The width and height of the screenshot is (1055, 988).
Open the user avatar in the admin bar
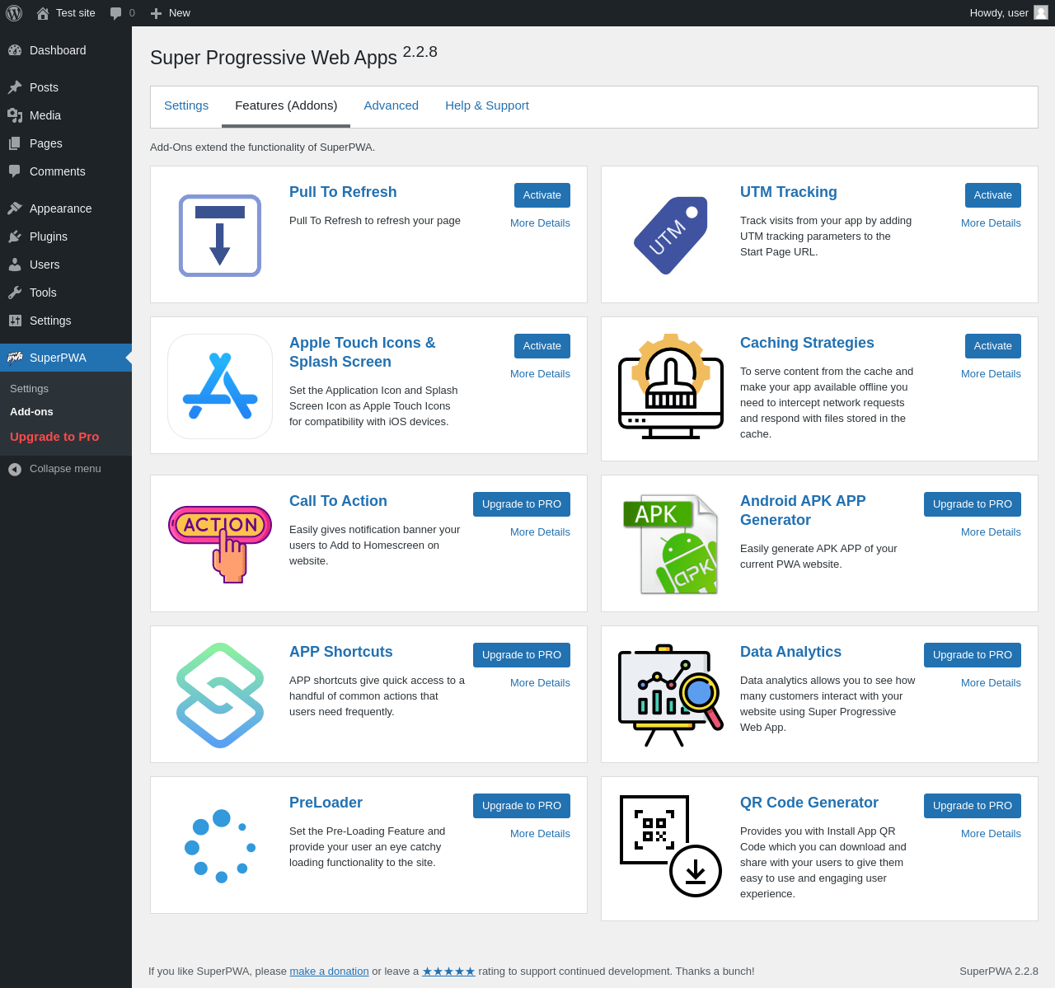1041,12
